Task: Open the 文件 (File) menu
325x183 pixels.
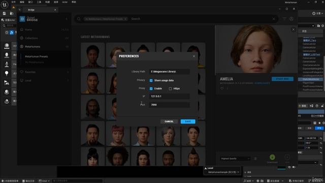Action: tap(14, 2)
